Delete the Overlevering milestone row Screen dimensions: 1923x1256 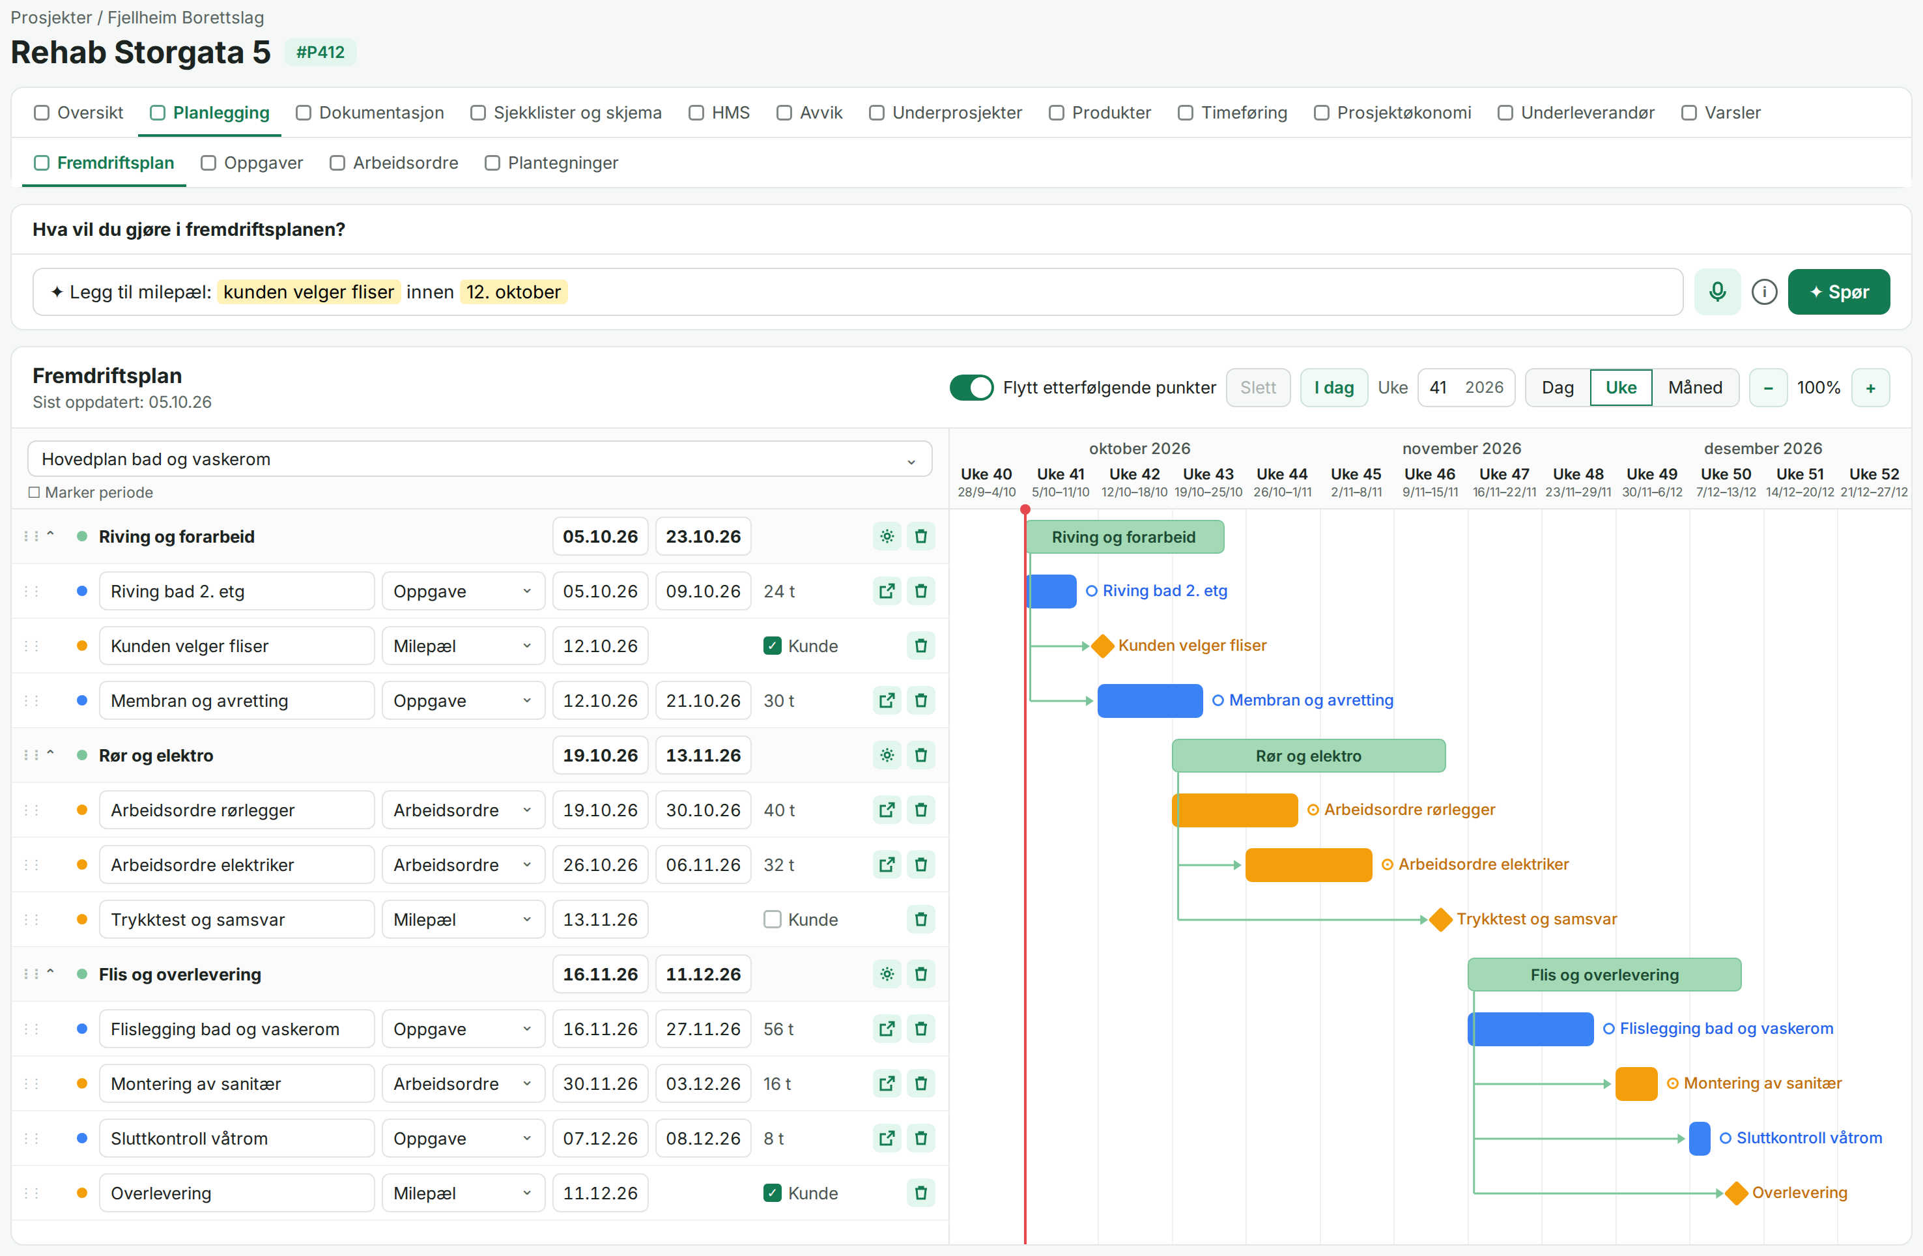click(920, 1193)
